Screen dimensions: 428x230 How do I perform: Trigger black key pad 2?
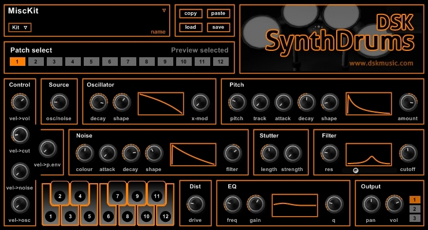pyautogui.click(x=60, y=194)
